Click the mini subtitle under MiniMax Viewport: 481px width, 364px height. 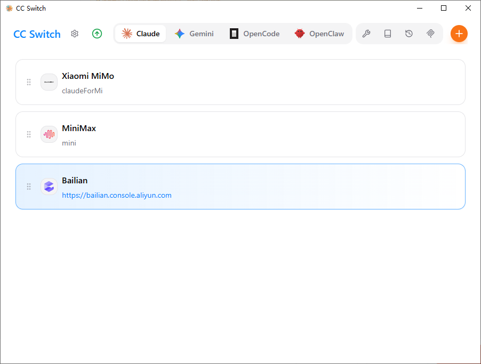69,143
